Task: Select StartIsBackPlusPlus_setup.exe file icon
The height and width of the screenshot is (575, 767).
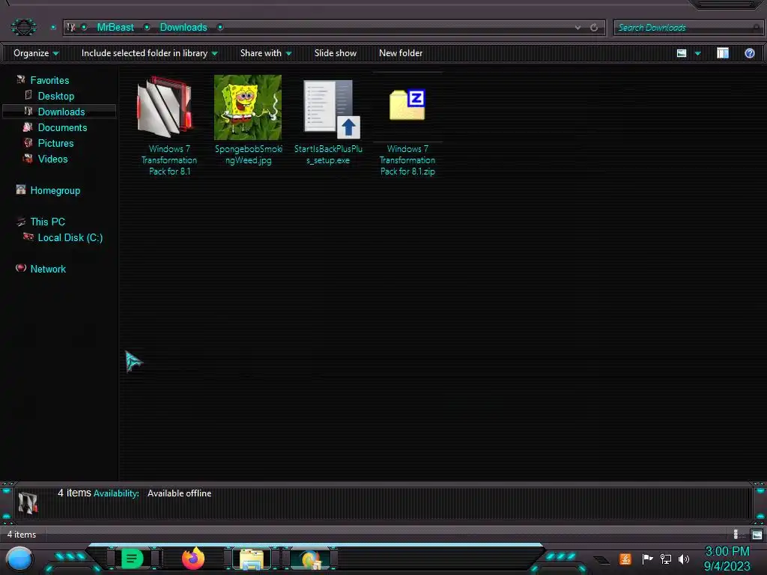Action: 332,109
